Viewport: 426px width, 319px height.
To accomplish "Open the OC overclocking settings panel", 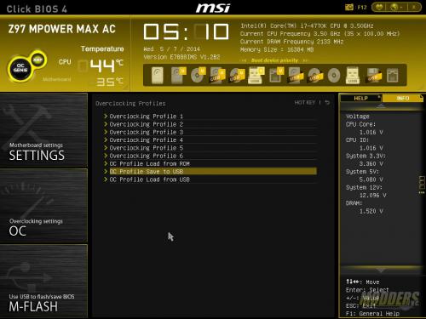I will (43, 206).
